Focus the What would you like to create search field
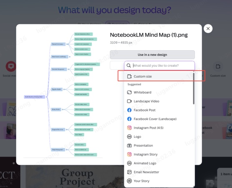The height and width of the screenshot is (188, 232). point(159,66)
